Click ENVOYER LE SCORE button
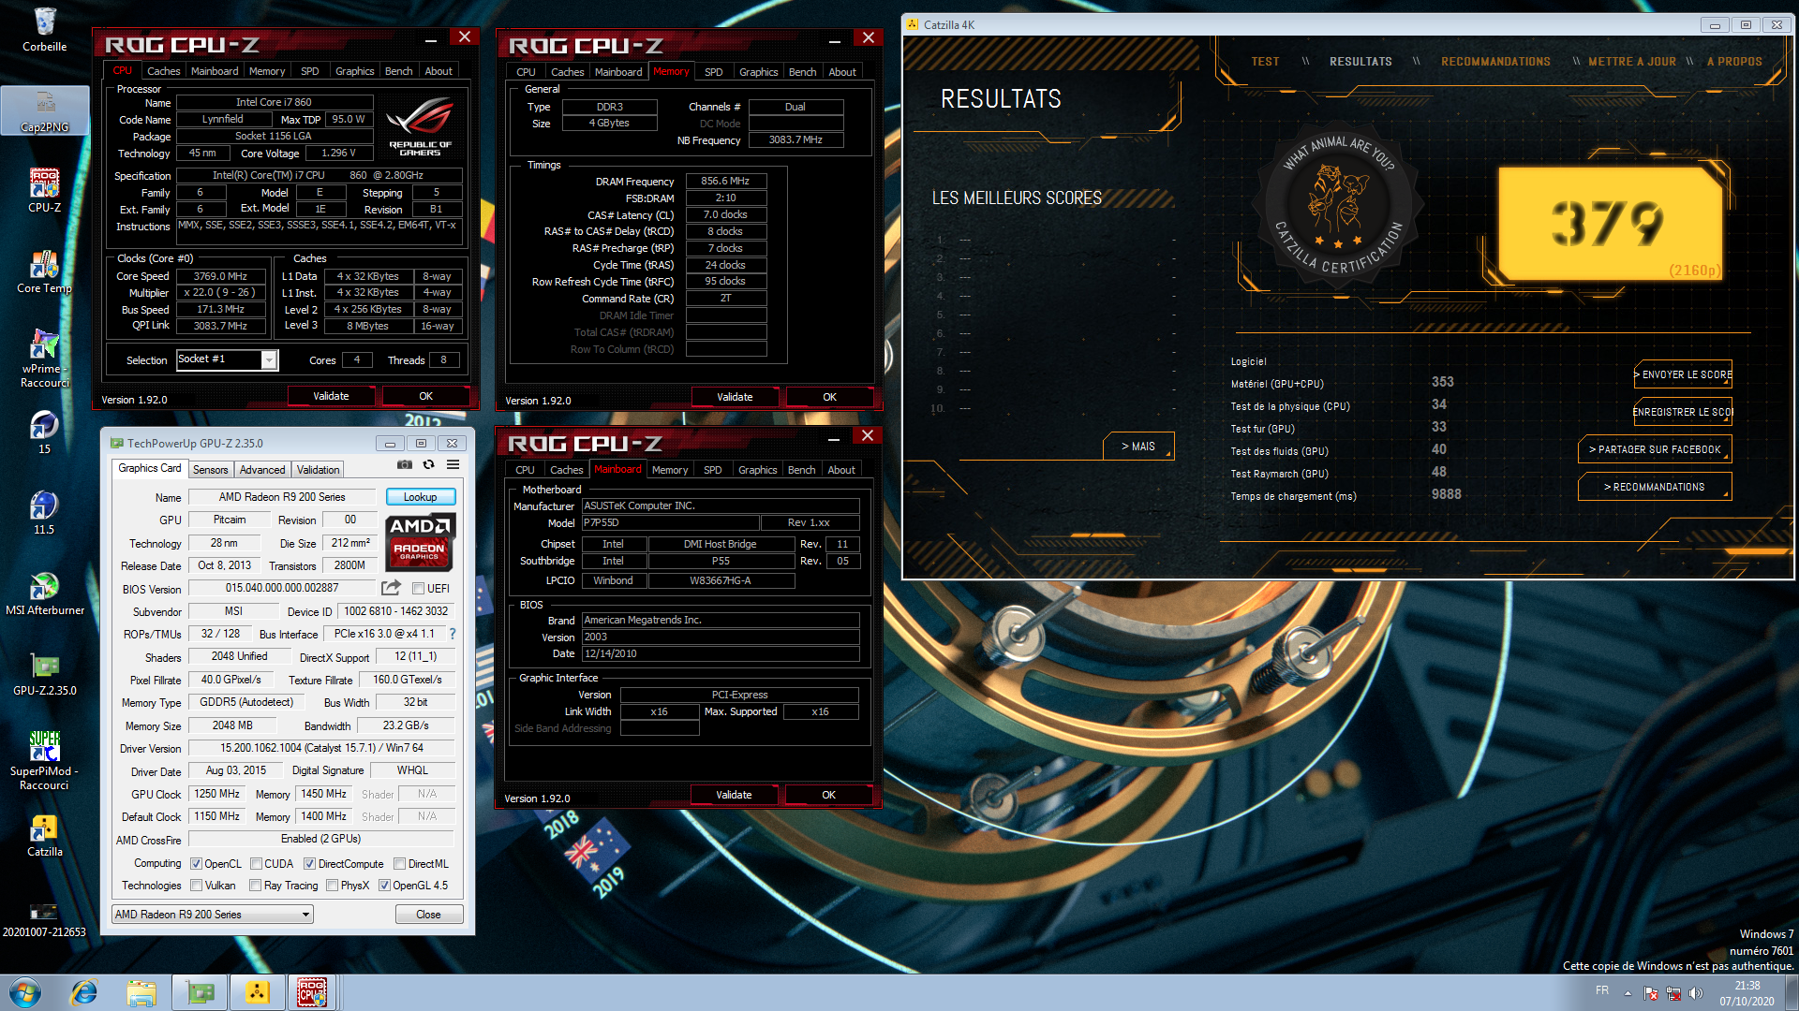1799x1011 pixels. 1683,374
